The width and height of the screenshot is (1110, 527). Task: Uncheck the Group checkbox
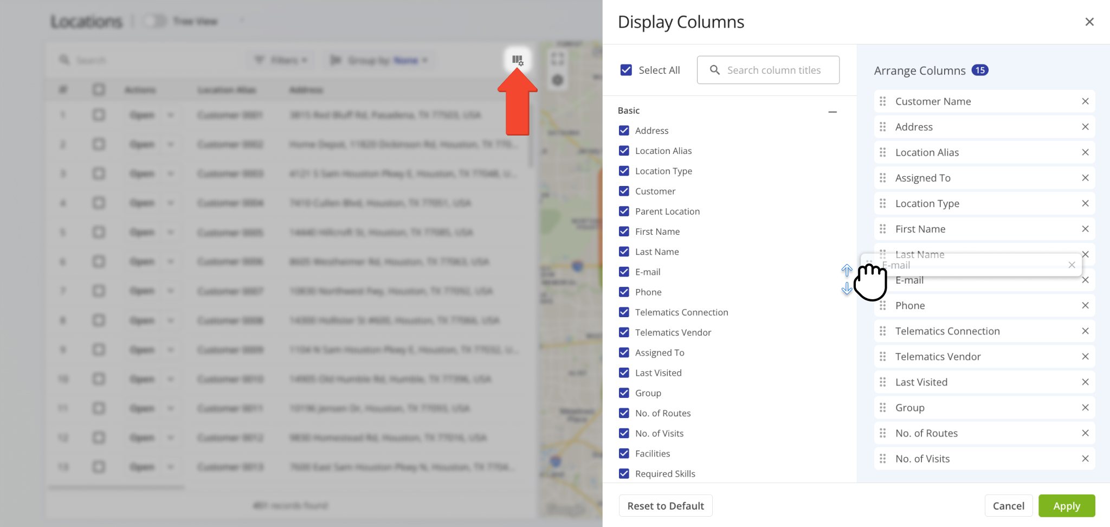click(x=624, y=393)
